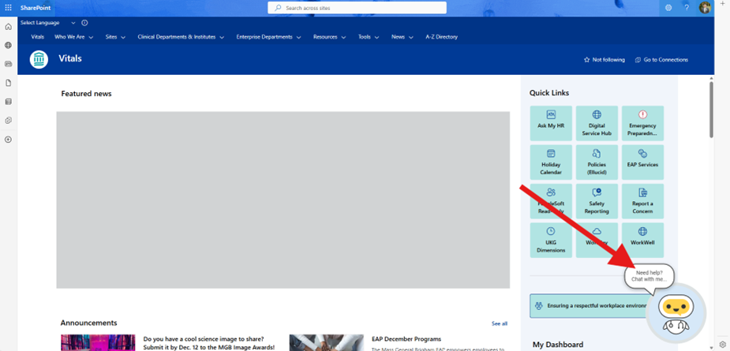Screen dimensions: 730x351
Task: Open the user profile picture menu
Action: [705, 7]
